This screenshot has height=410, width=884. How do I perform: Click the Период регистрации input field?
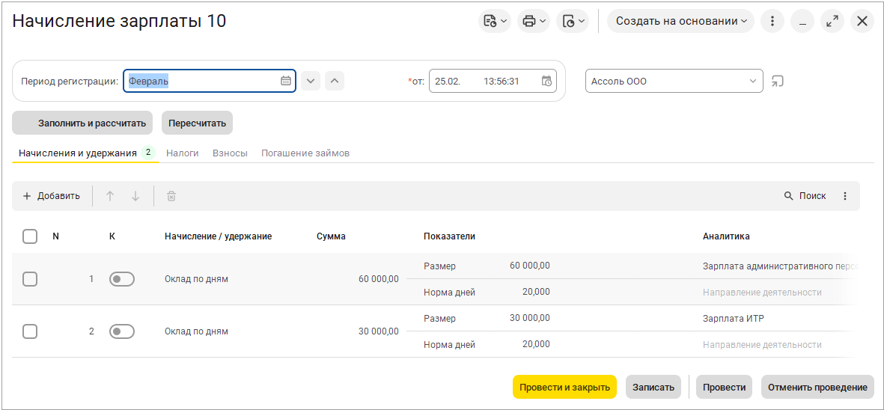(201, 81)
